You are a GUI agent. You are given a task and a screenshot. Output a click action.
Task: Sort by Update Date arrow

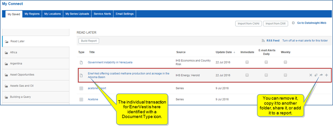(234, 52)
